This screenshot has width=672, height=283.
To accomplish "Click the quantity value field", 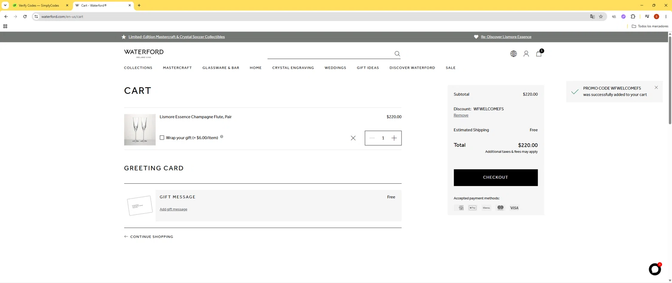I will [x=383, y=138].
